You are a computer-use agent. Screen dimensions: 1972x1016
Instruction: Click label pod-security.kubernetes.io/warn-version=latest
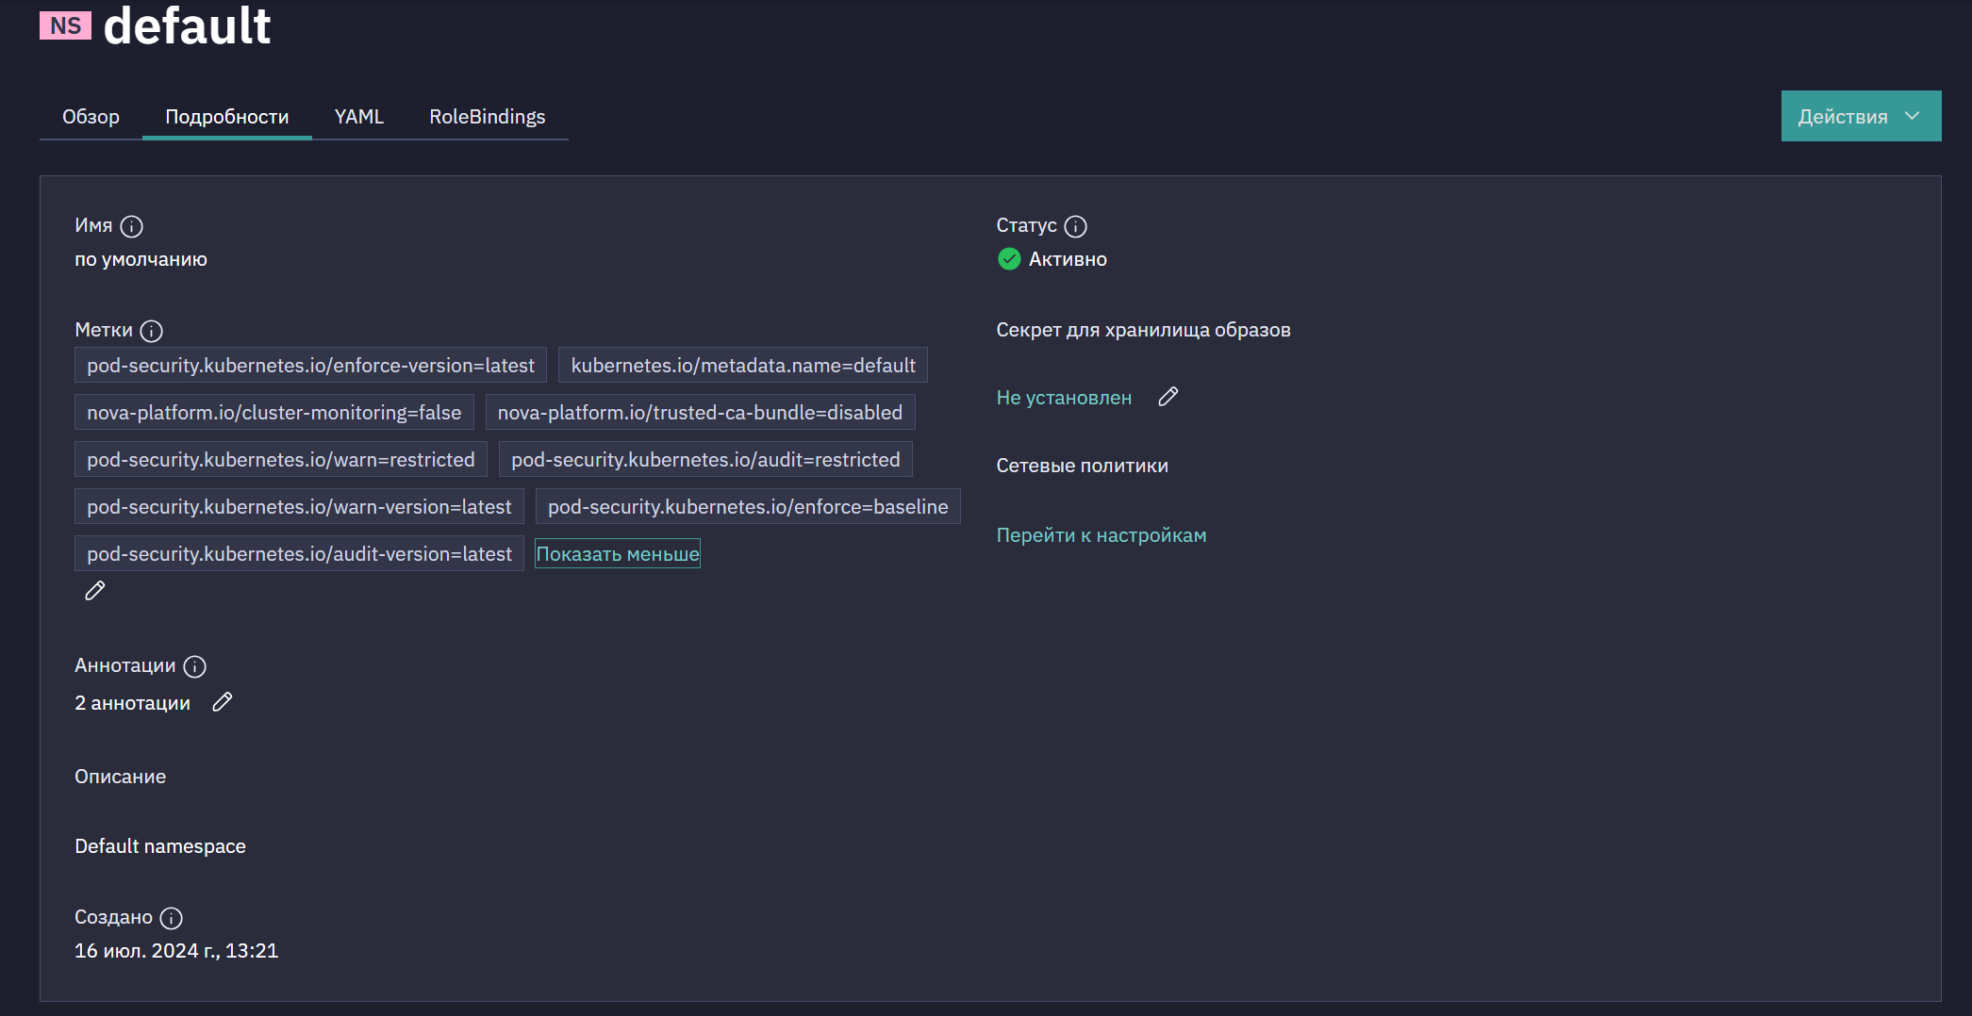coord(299,507)
